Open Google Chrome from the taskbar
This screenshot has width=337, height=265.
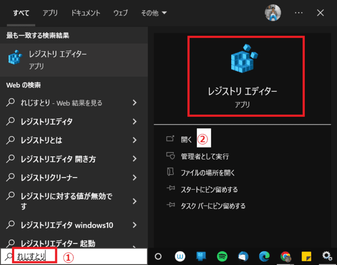pyautogui.click(x=286, y=257)
